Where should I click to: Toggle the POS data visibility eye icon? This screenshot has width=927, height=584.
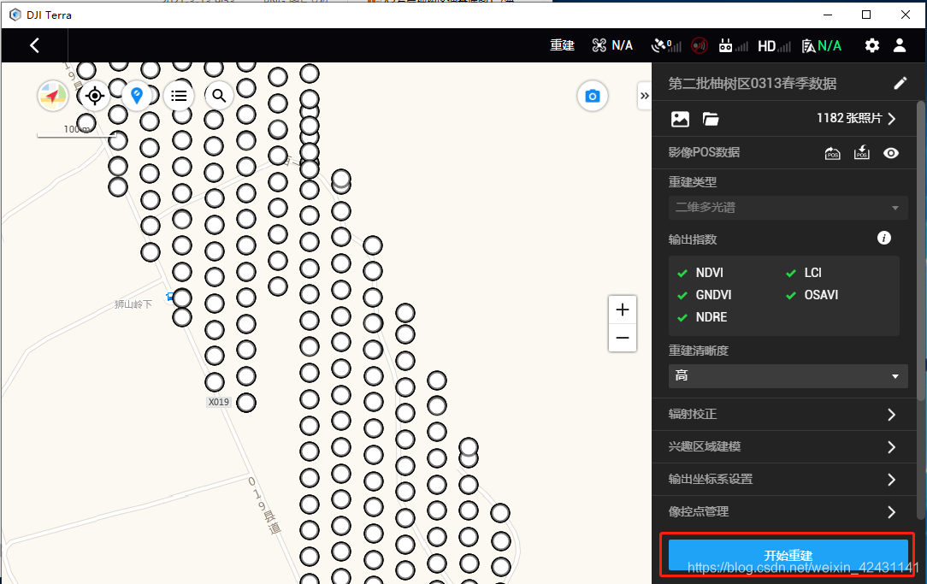(x=891, y=153)
